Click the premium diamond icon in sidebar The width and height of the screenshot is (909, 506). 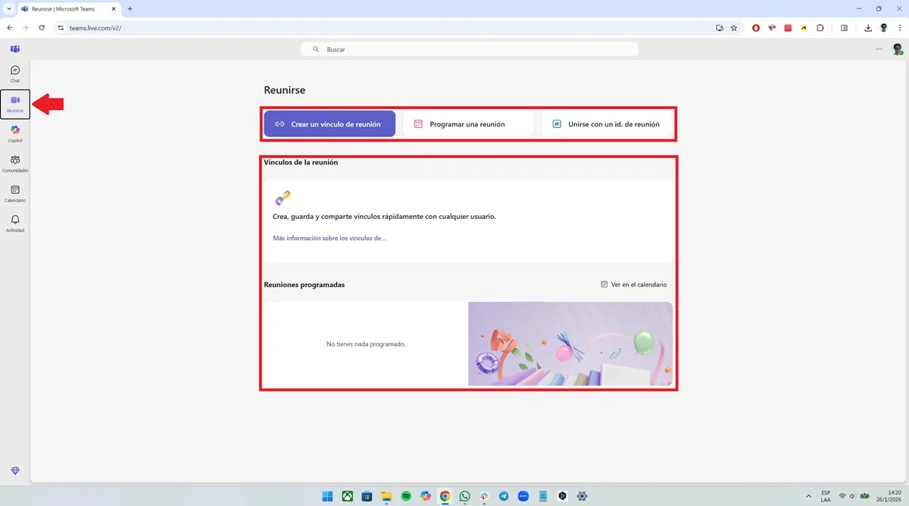coord(15,470)
